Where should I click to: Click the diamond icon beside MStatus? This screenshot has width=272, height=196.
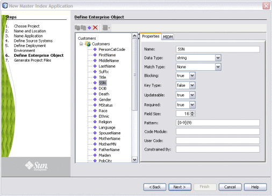tap(95, 105)
